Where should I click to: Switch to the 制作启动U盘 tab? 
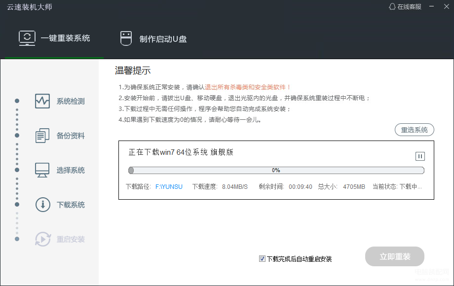pyautogui.click(x=153, y=39)
